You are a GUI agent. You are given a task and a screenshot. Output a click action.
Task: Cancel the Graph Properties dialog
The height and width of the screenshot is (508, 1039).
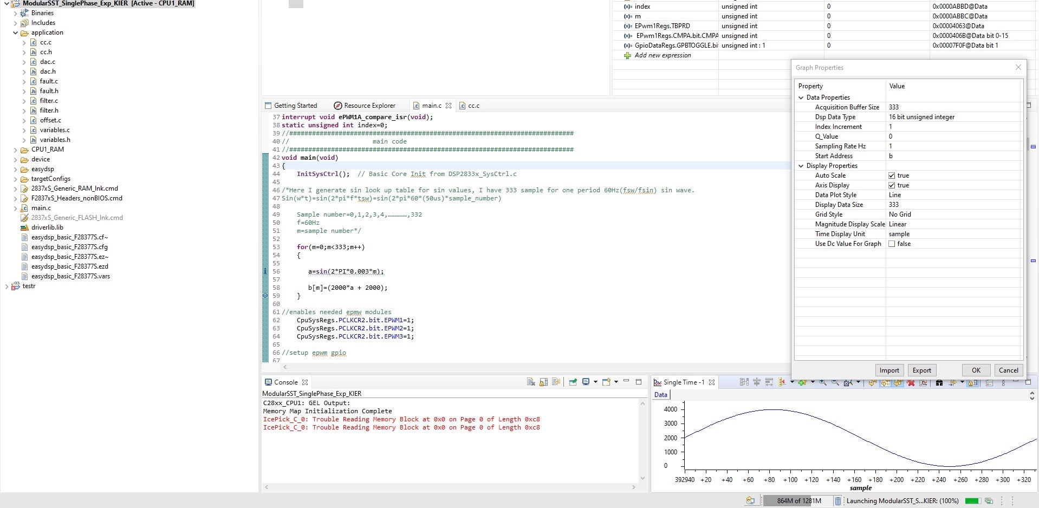[1008, 370]
